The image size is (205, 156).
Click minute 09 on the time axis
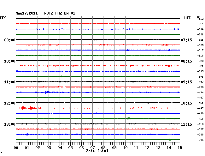114,147
